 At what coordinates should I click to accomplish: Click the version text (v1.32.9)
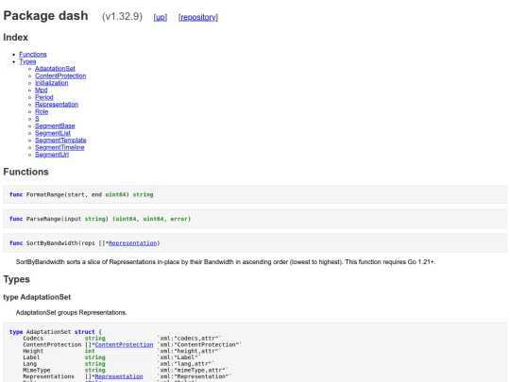[122, 17]
